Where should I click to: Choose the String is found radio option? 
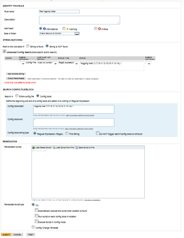[x=28, y=46]
